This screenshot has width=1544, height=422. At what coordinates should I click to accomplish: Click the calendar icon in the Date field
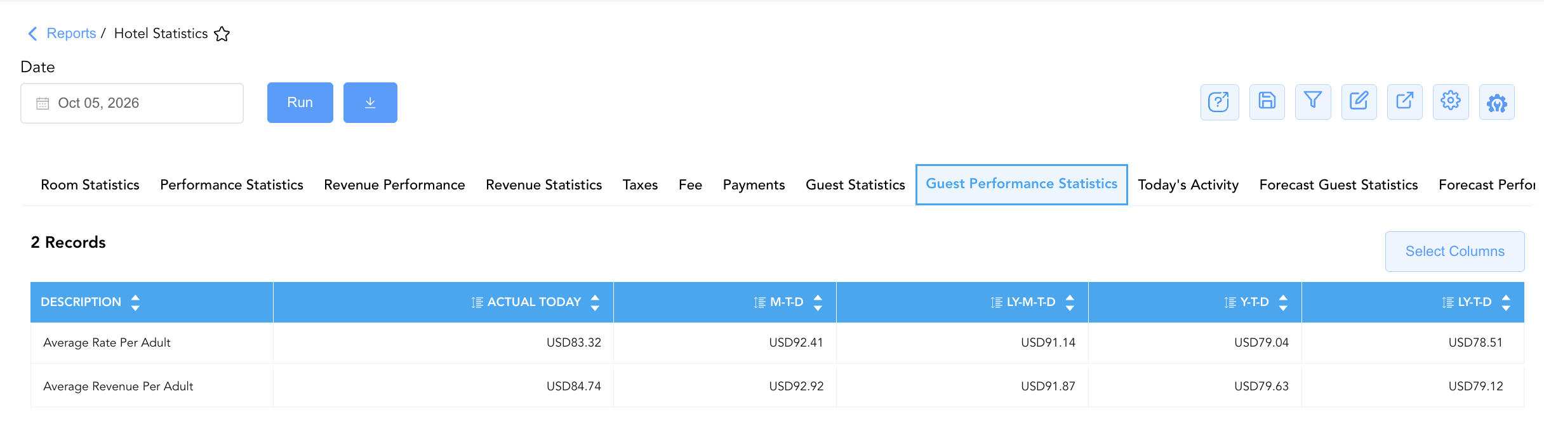coord(43,103)
